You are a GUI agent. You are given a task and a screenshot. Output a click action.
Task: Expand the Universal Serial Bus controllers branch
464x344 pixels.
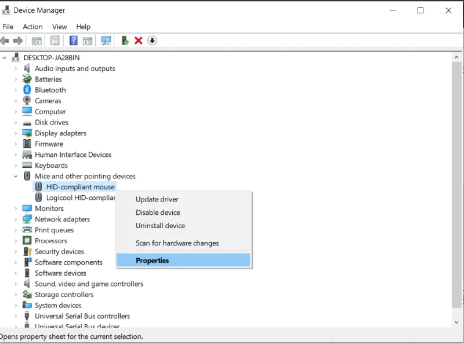(16, 316)
